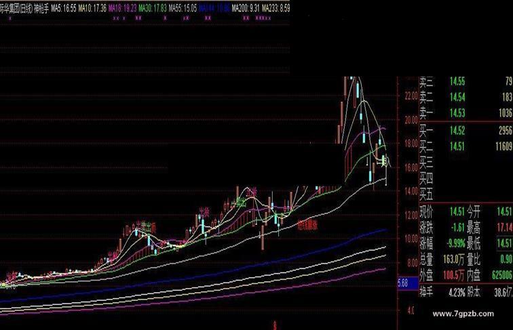Click the 12.00 price axis label
The width and height of the screenshot is (513, 330).
411,215
